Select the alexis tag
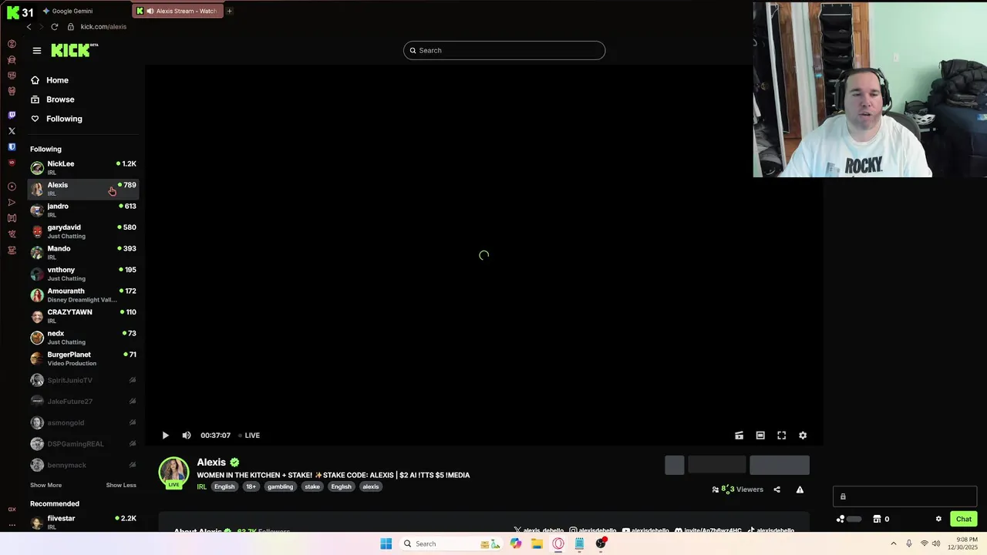 [371, 486]
